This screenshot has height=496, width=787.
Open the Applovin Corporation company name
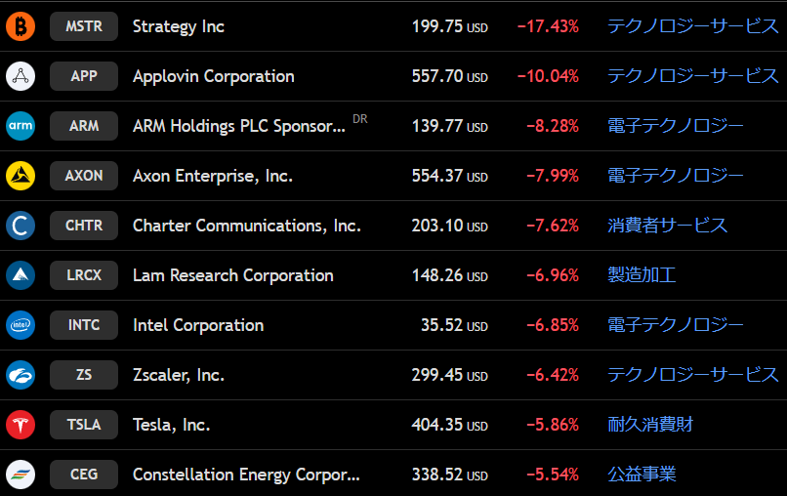[213, 76]
